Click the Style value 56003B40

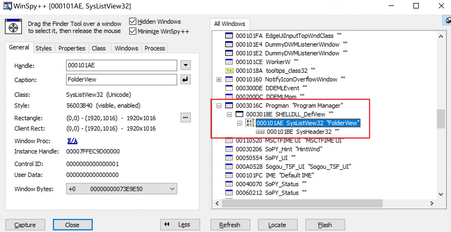click(x=79, y=106)
